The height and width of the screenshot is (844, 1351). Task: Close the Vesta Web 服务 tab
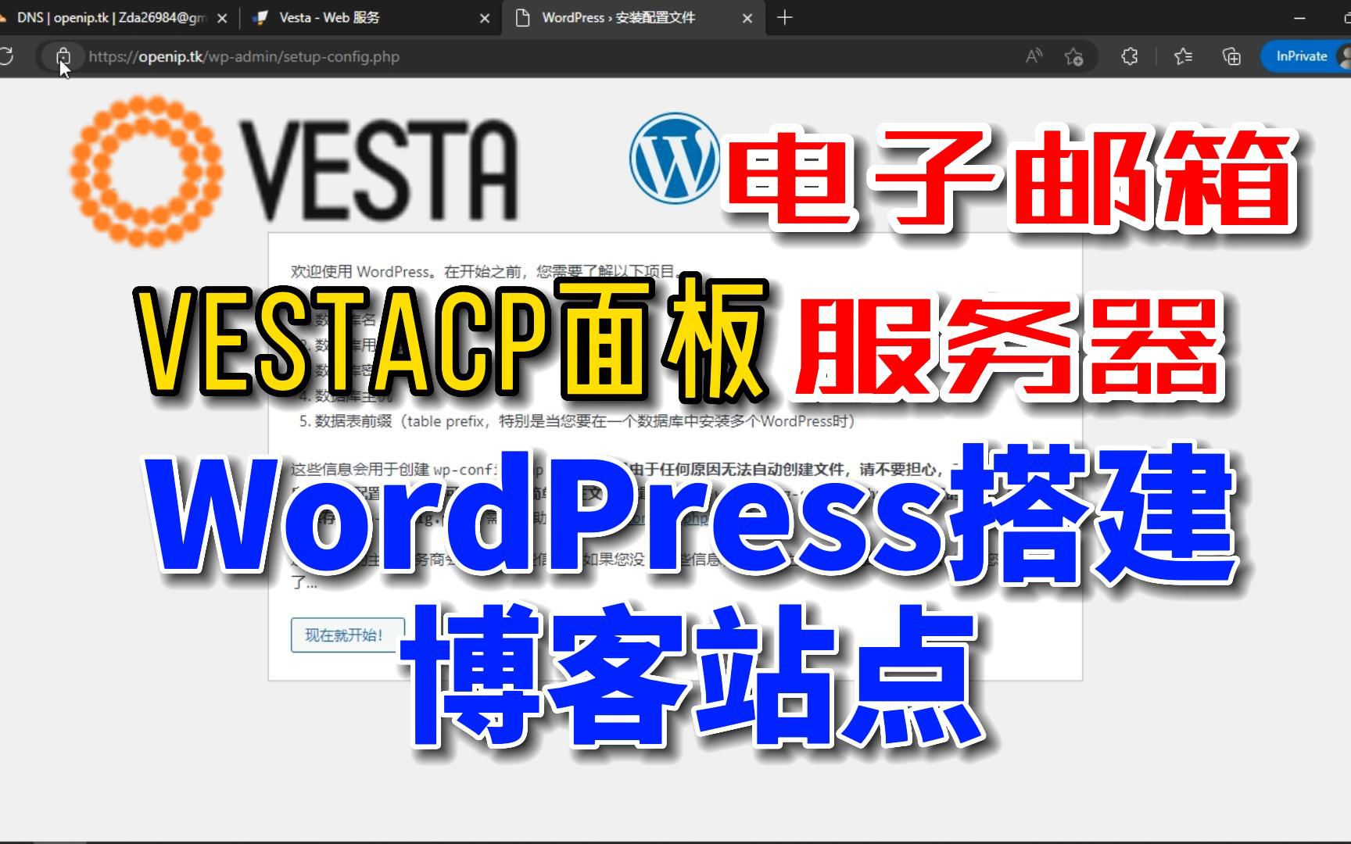[485, 18]
